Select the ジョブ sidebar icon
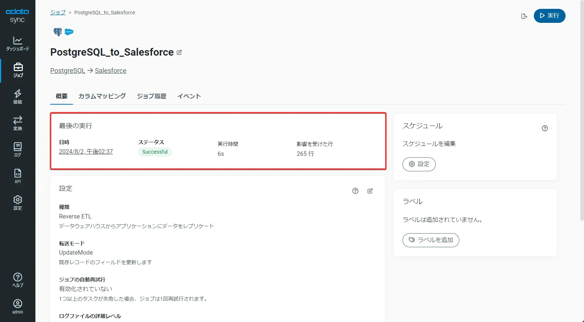The image size is (584, 322). point(18,70)
